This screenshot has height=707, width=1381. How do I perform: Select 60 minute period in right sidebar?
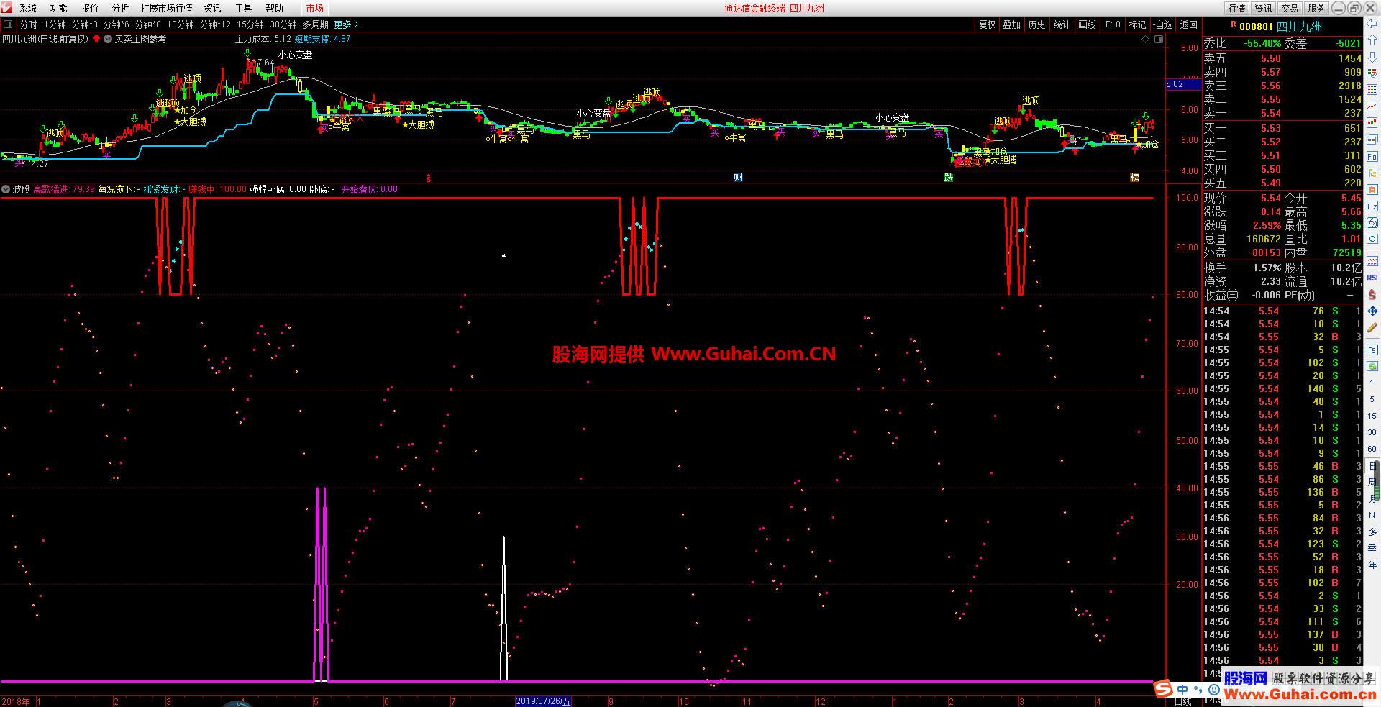(x=1372, y=449)
